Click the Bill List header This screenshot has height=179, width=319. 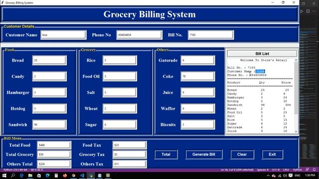[262, 54]
